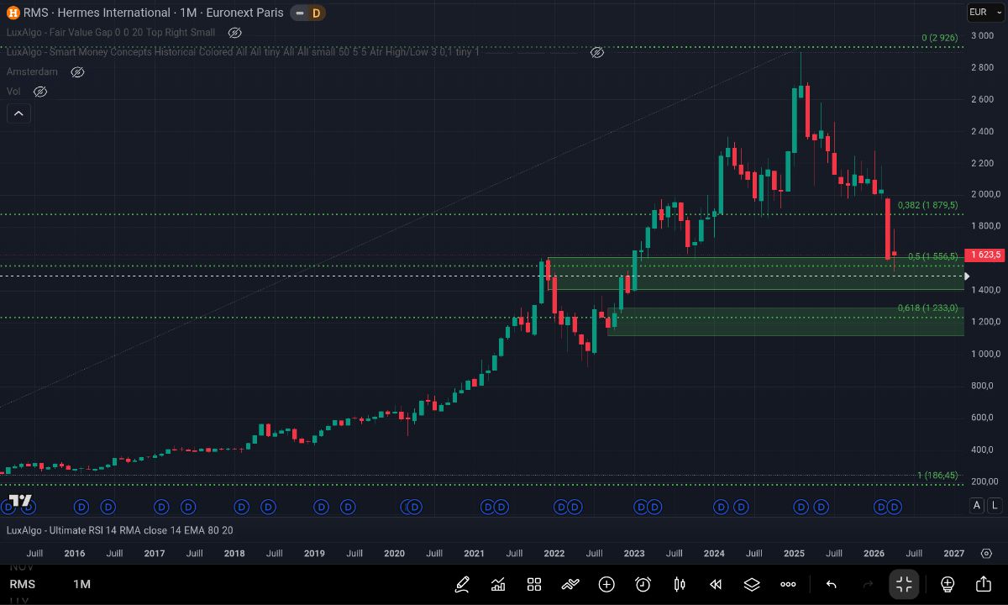Click the Amsterdam legend label
Viewport: 1008px width, 605px height.
[x=32, y=71]
